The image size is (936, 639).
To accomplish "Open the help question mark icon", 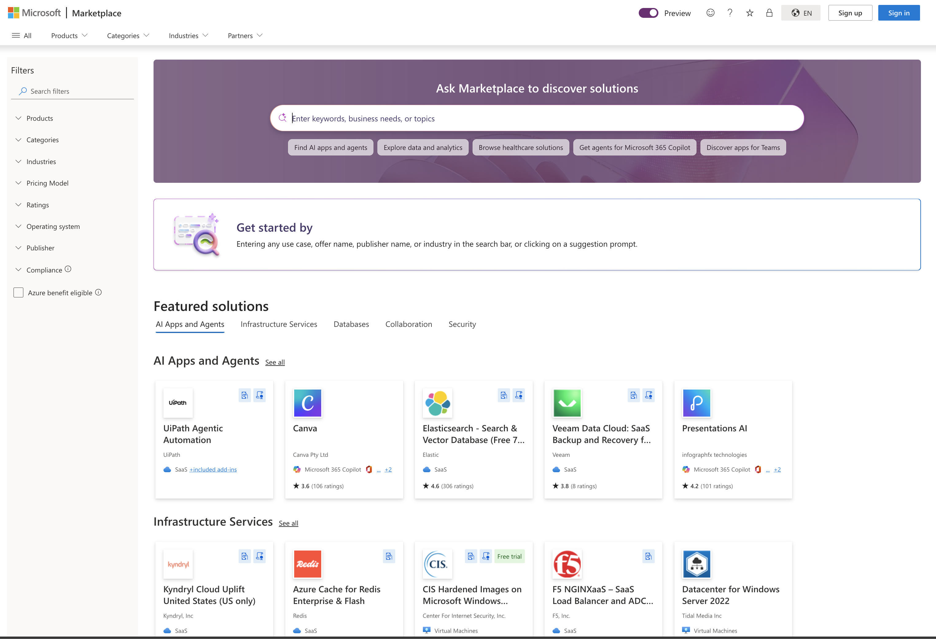I will tap(730, 13).
